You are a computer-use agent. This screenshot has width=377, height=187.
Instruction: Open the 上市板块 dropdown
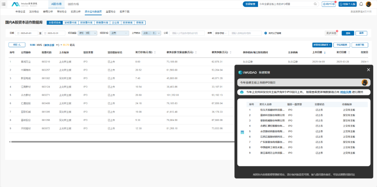coord(151,33)
